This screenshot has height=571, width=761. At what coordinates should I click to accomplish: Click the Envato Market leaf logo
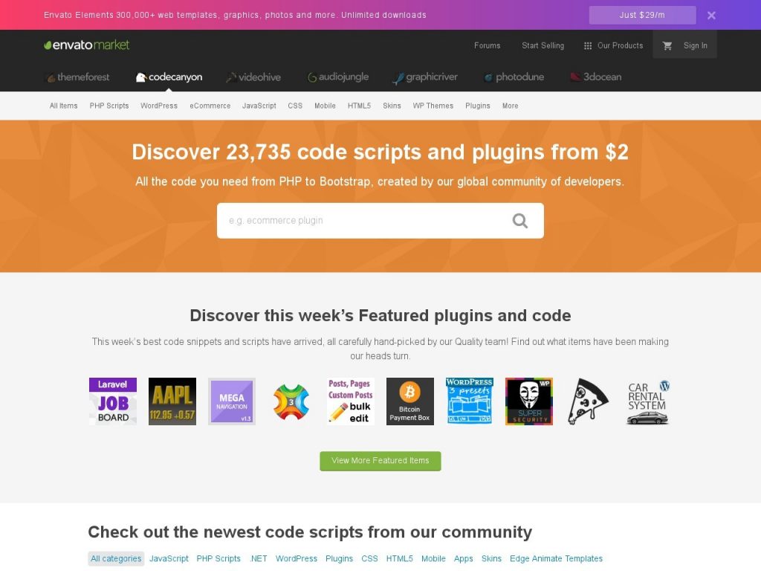(x=46, y=45)
